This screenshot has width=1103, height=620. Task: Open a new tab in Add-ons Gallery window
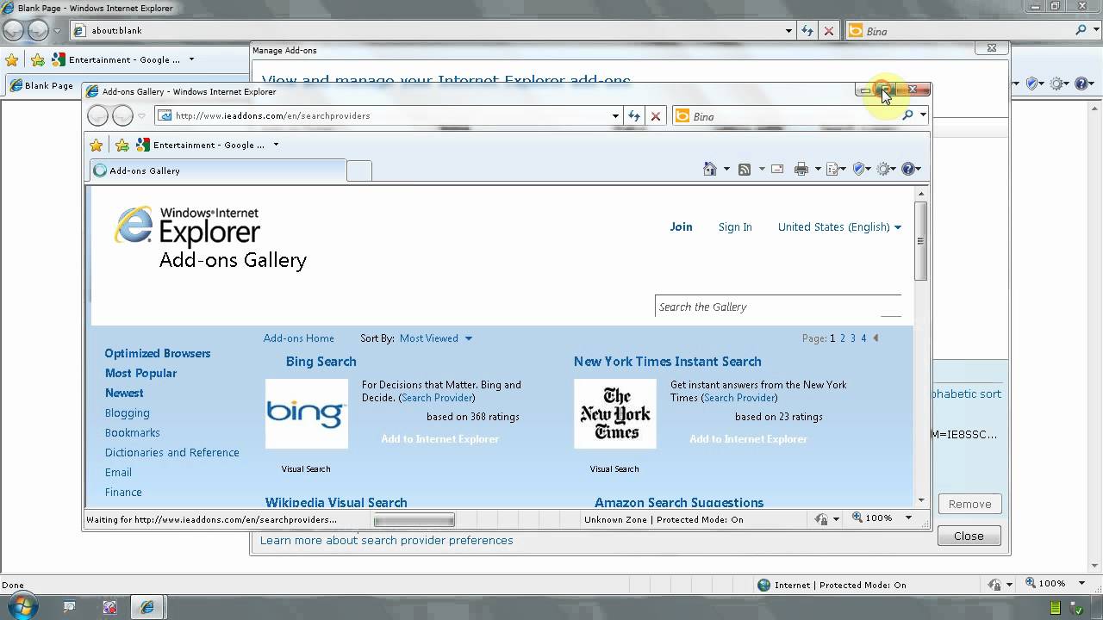359,170
